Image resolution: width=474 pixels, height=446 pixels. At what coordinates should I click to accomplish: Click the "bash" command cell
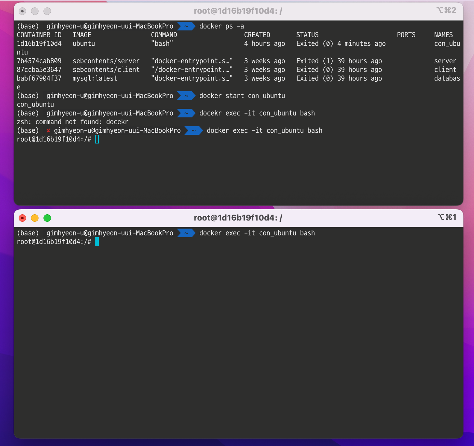(x=162, y=43)
